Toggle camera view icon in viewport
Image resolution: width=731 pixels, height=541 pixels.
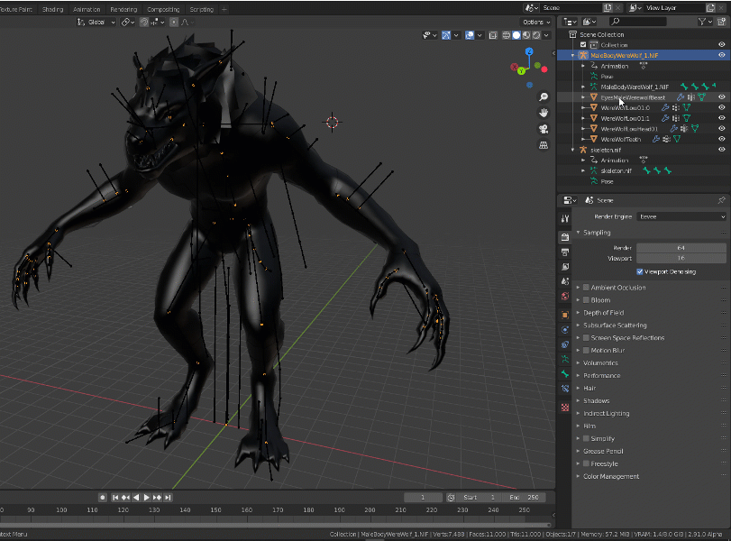tap(544, 129)
